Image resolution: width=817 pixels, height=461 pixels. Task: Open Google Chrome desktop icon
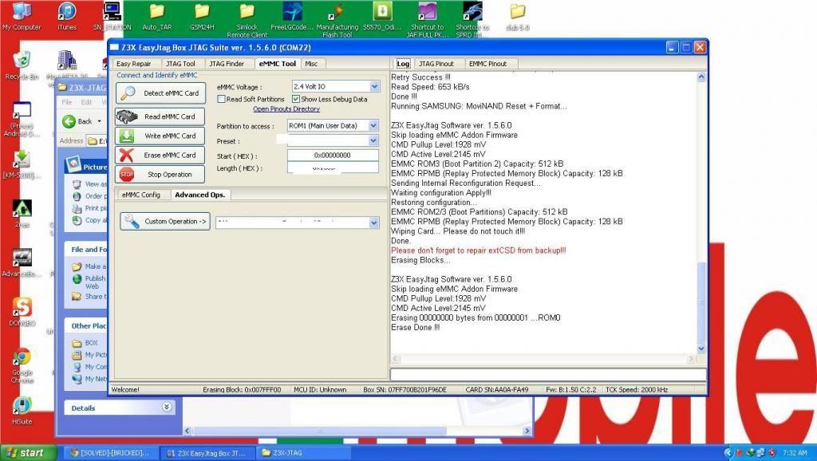[22, 365]
